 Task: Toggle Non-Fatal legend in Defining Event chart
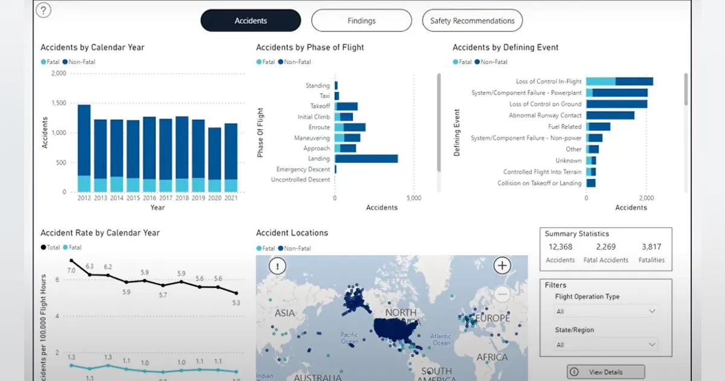pos(491,62)
